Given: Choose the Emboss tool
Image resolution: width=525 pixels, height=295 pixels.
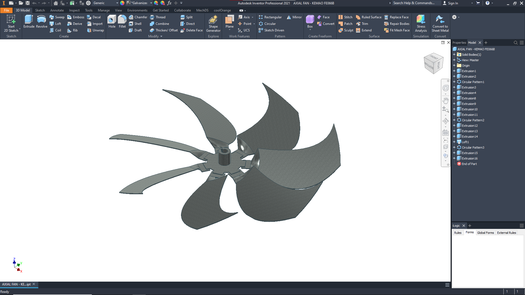Looking at the screenshot, I should pyautogui.click(x=76, y=17).
